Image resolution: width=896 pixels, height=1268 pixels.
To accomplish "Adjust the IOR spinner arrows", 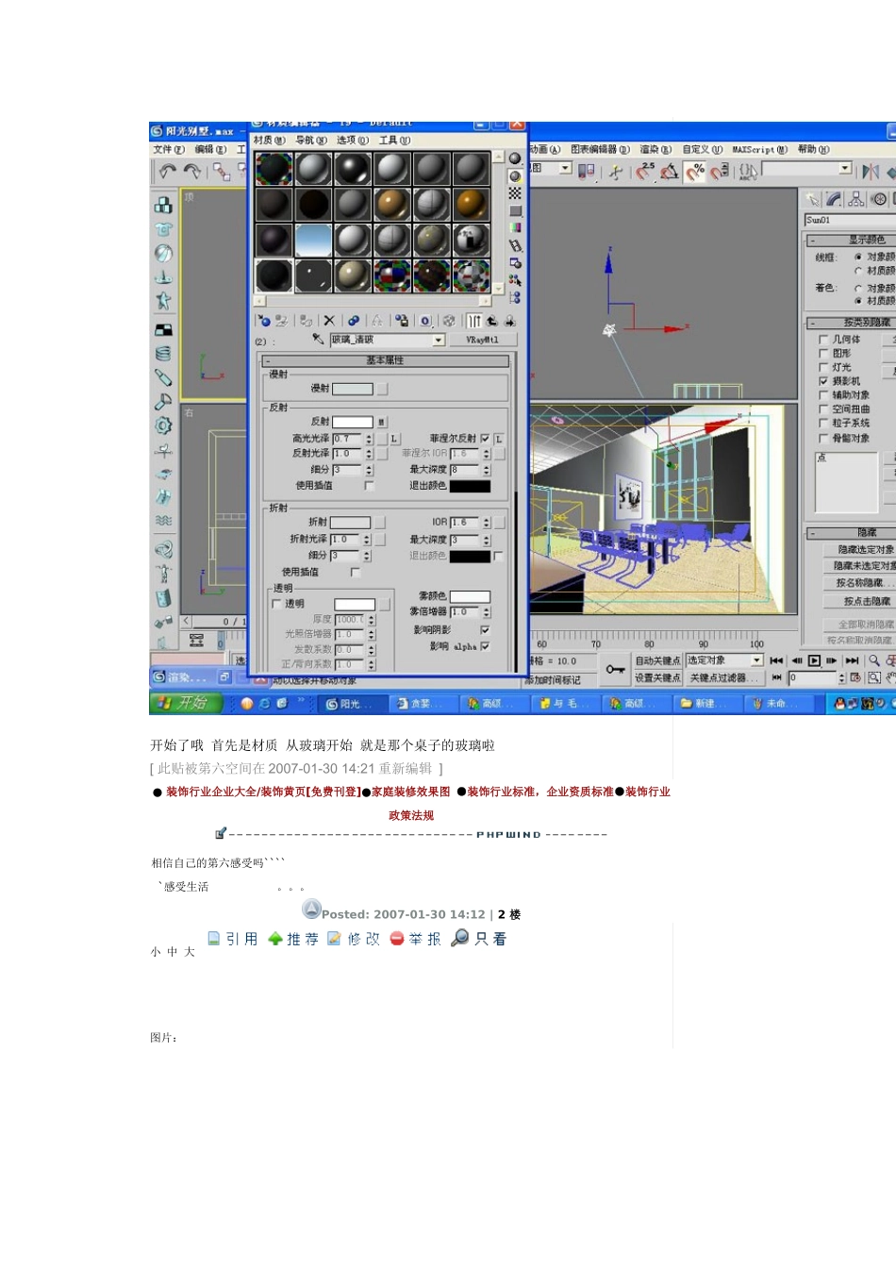I will (x=487, y=522).
